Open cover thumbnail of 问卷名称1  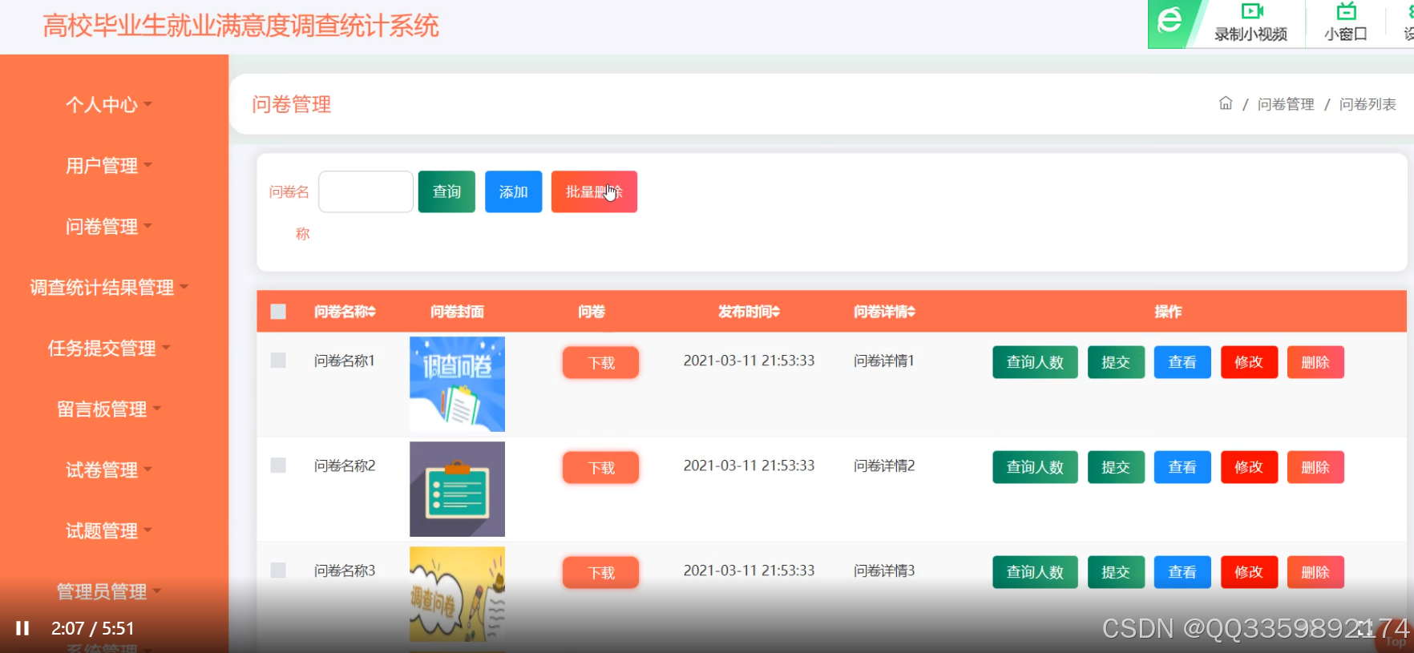click(x=457, y=384)
